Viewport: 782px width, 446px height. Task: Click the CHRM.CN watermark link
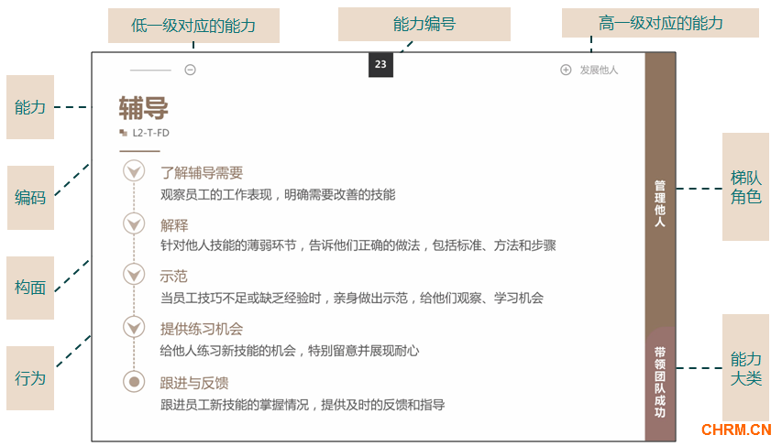(x=735, y=430)
